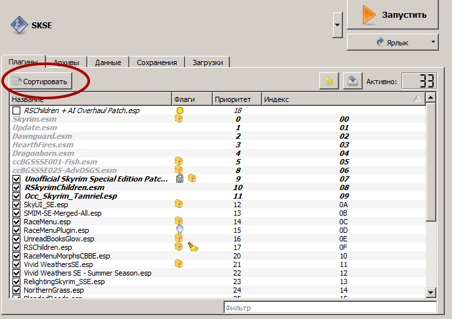This screenshot has width=452, height=319.
Task: Select the HearthFires.esm row
Action: (217, 145)
